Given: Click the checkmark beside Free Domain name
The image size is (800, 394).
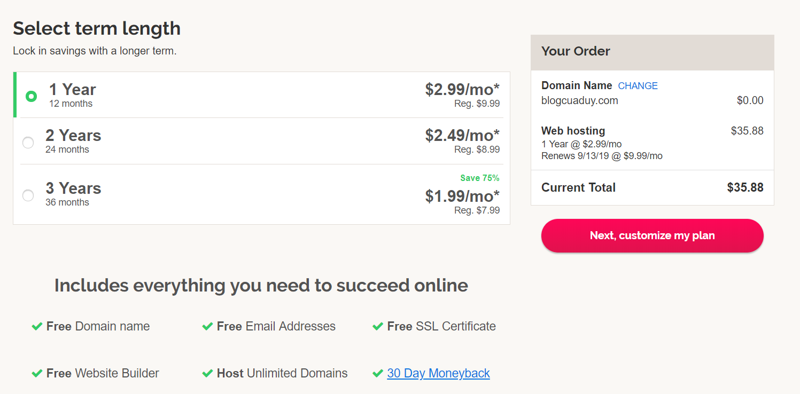Looking at the screenshot, I should pos(37,326).
